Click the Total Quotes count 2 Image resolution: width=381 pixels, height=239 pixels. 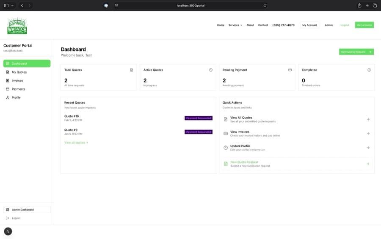click(x=66, y=80)
